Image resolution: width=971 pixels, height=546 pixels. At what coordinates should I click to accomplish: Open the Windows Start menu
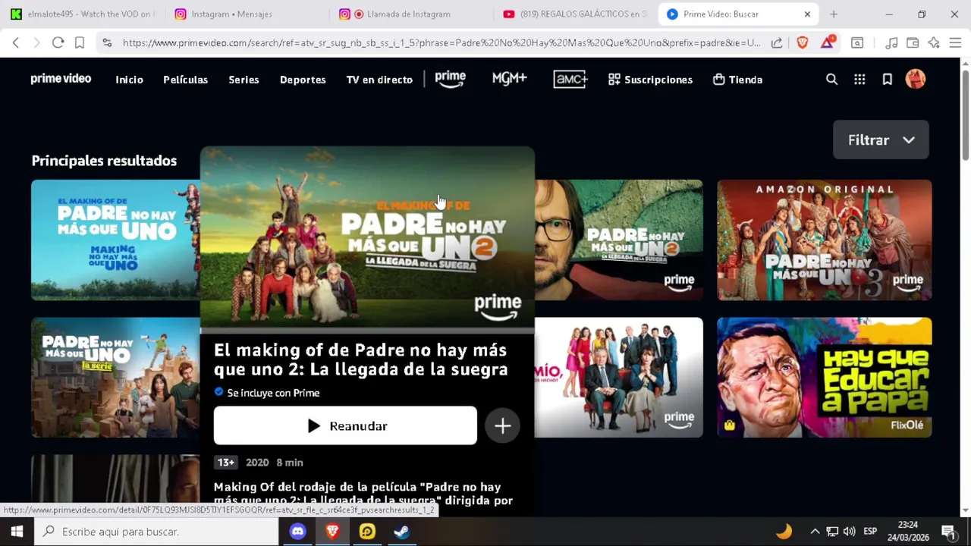coord(17,532)
